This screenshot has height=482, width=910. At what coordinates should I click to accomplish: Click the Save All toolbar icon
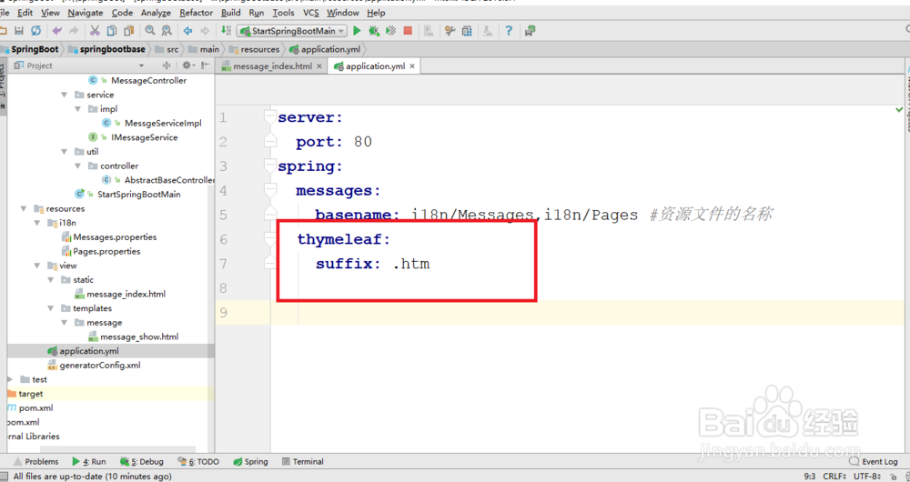(x=19, y=31)
